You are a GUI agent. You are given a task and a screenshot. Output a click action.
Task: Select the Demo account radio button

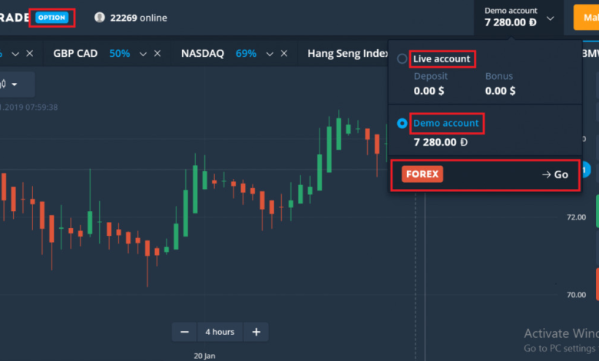coord(402,124)
